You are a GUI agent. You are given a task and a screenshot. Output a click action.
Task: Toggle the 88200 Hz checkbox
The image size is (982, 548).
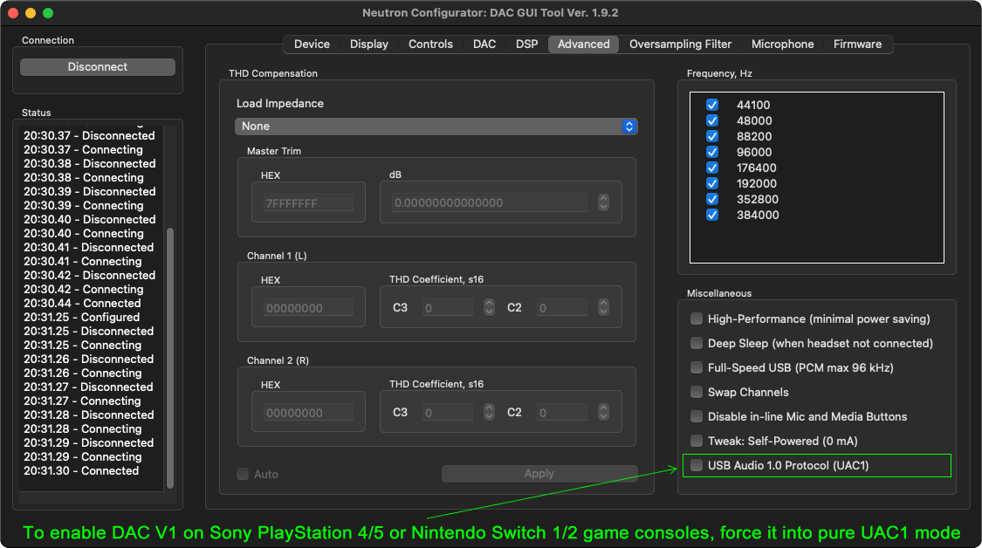click(712, 136)
